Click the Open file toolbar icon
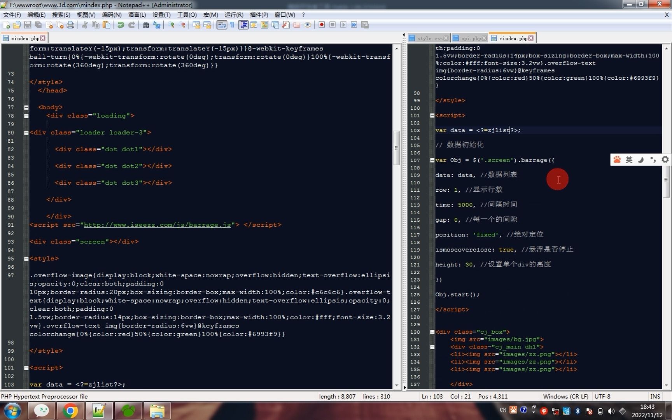Viewport: 672px width, 420px height. (x=17, y=25)
